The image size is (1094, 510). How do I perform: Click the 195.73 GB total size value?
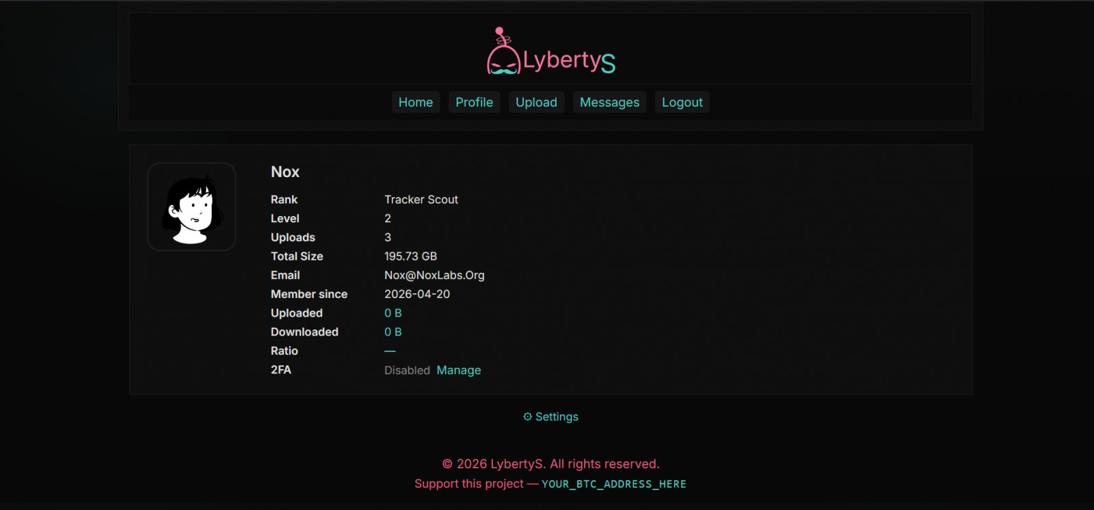(x=410, y=256)
